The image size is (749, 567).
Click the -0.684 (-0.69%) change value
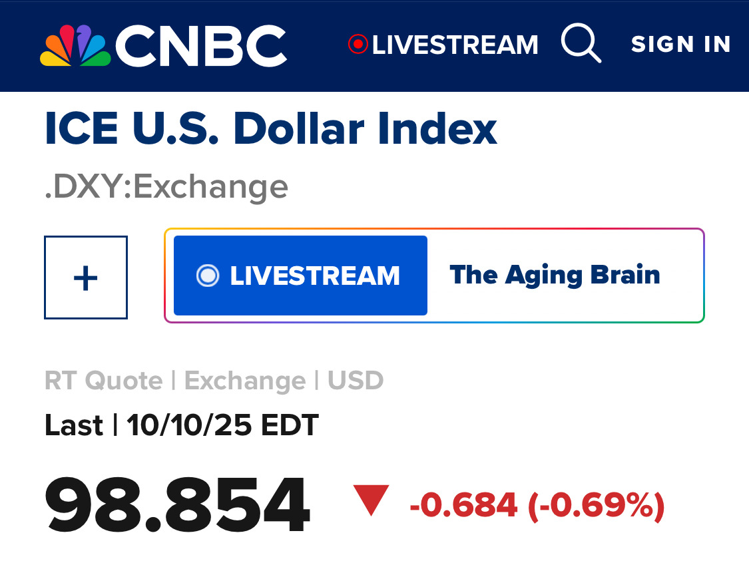click(x=537, y=506)
